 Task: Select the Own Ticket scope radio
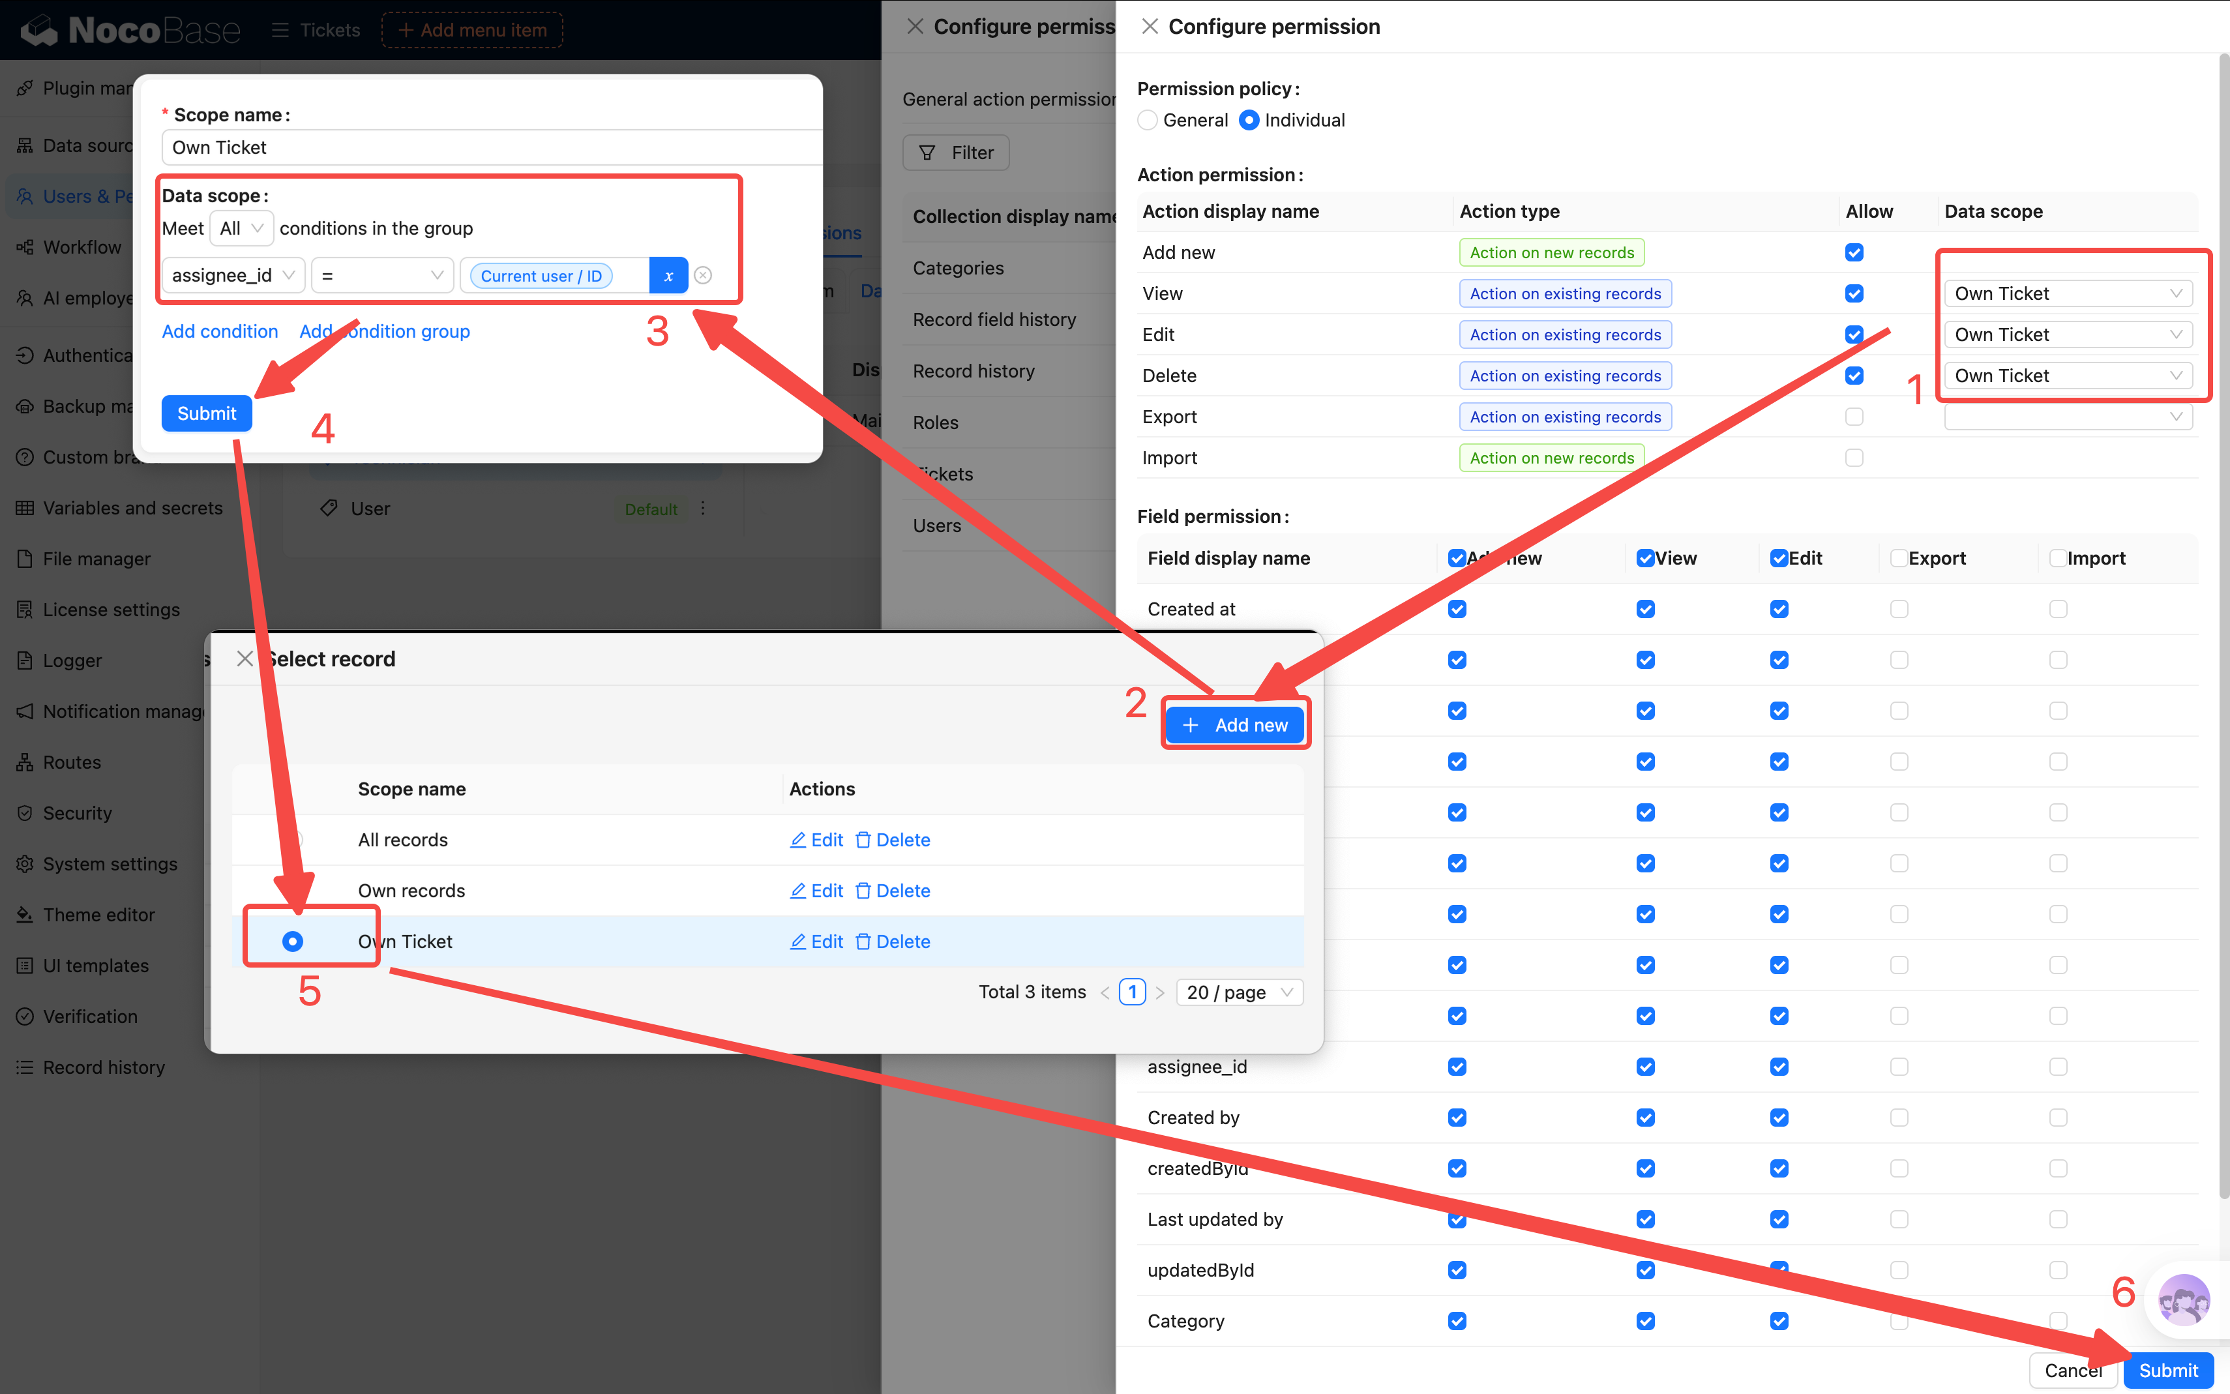[292, 942]
